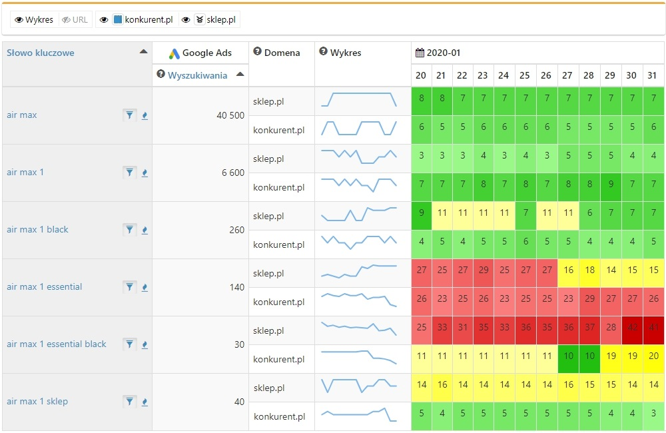Click pin icon next to air max 1
Screen dimensions: 666x433
145,173
